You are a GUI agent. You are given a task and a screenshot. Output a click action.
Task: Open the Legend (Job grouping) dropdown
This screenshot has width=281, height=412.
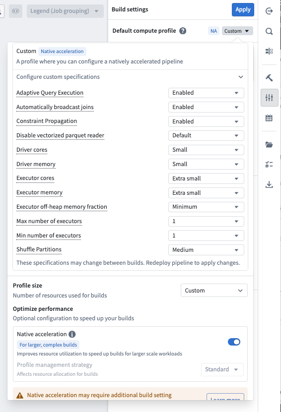point(65,11)
